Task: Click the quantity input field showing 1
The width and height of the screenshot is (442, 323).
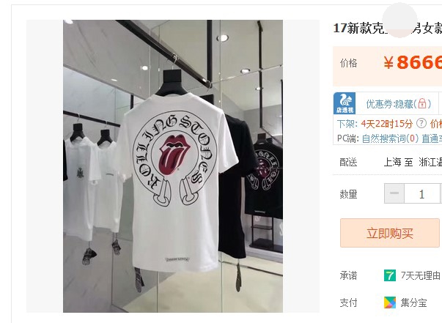Action: (421, 193)
